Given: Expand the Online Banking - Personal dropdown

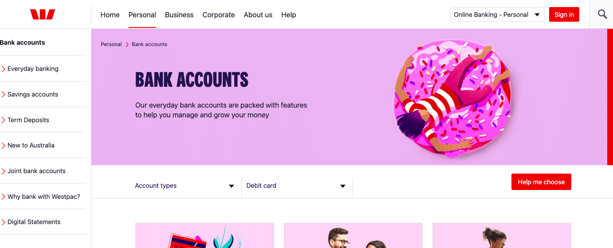Looking at the screenshot, I should point(497,15).
